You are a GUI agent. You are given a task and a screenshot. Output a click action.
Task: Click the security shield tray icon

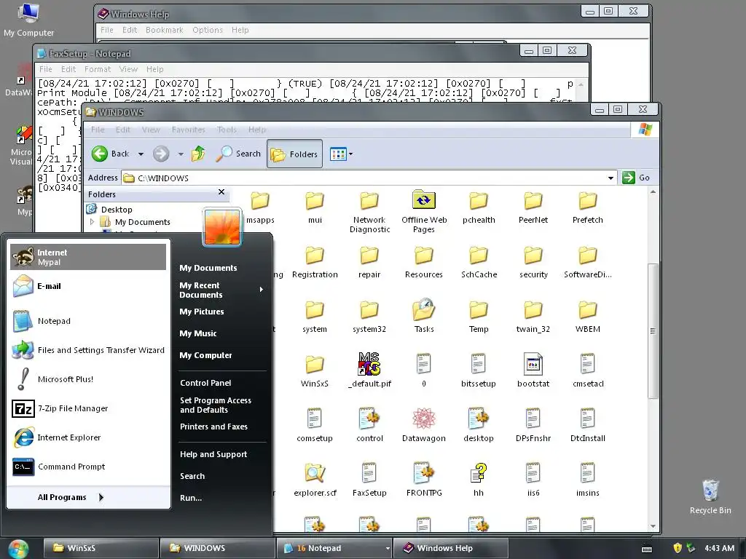pos(678,548)
